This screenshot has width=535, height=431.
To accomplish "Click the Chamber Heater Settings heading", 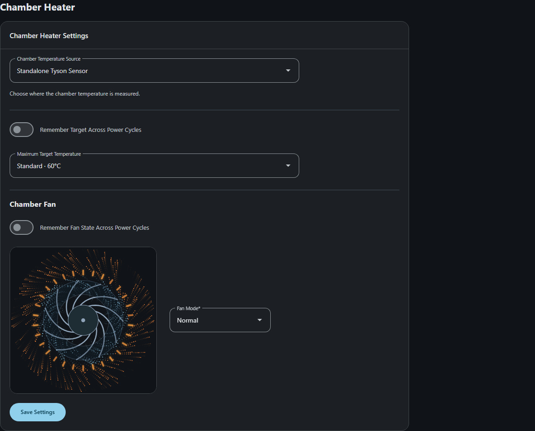I will tap(49, 36).
